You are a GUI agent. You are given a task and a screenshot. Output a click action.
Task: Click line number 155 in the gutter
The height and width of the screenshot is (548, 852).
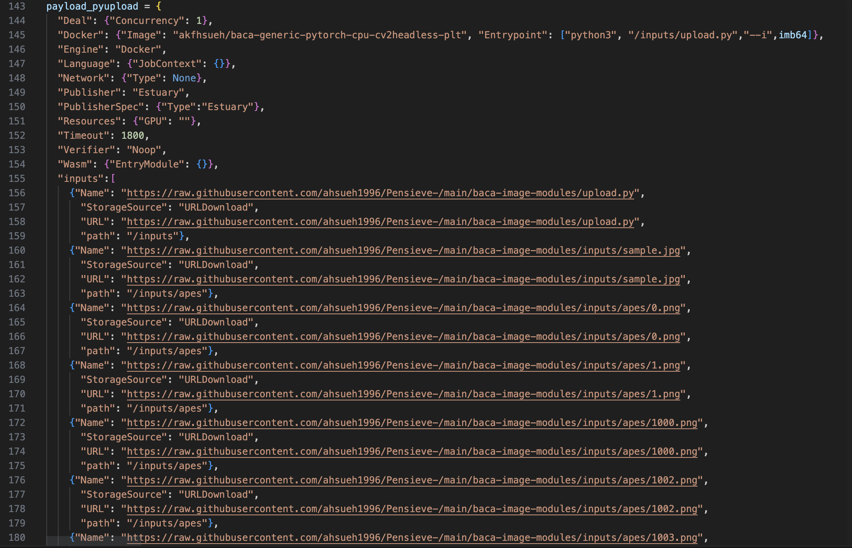point(17,179)
